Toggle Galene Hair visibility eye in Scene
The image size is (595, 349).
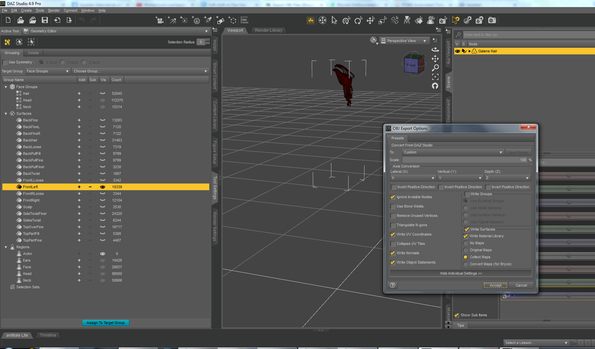click(458, 51)
